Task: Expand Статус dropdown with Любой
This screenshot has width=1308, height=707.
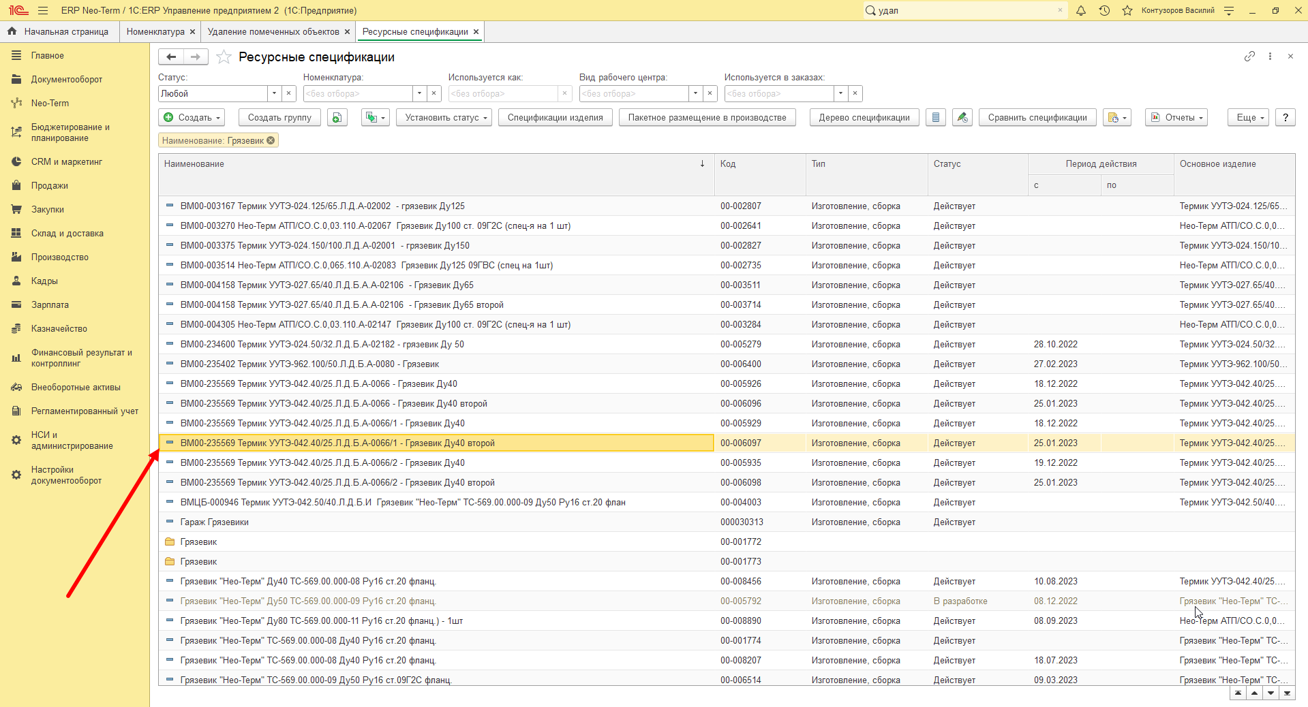Action: [274, 94]
